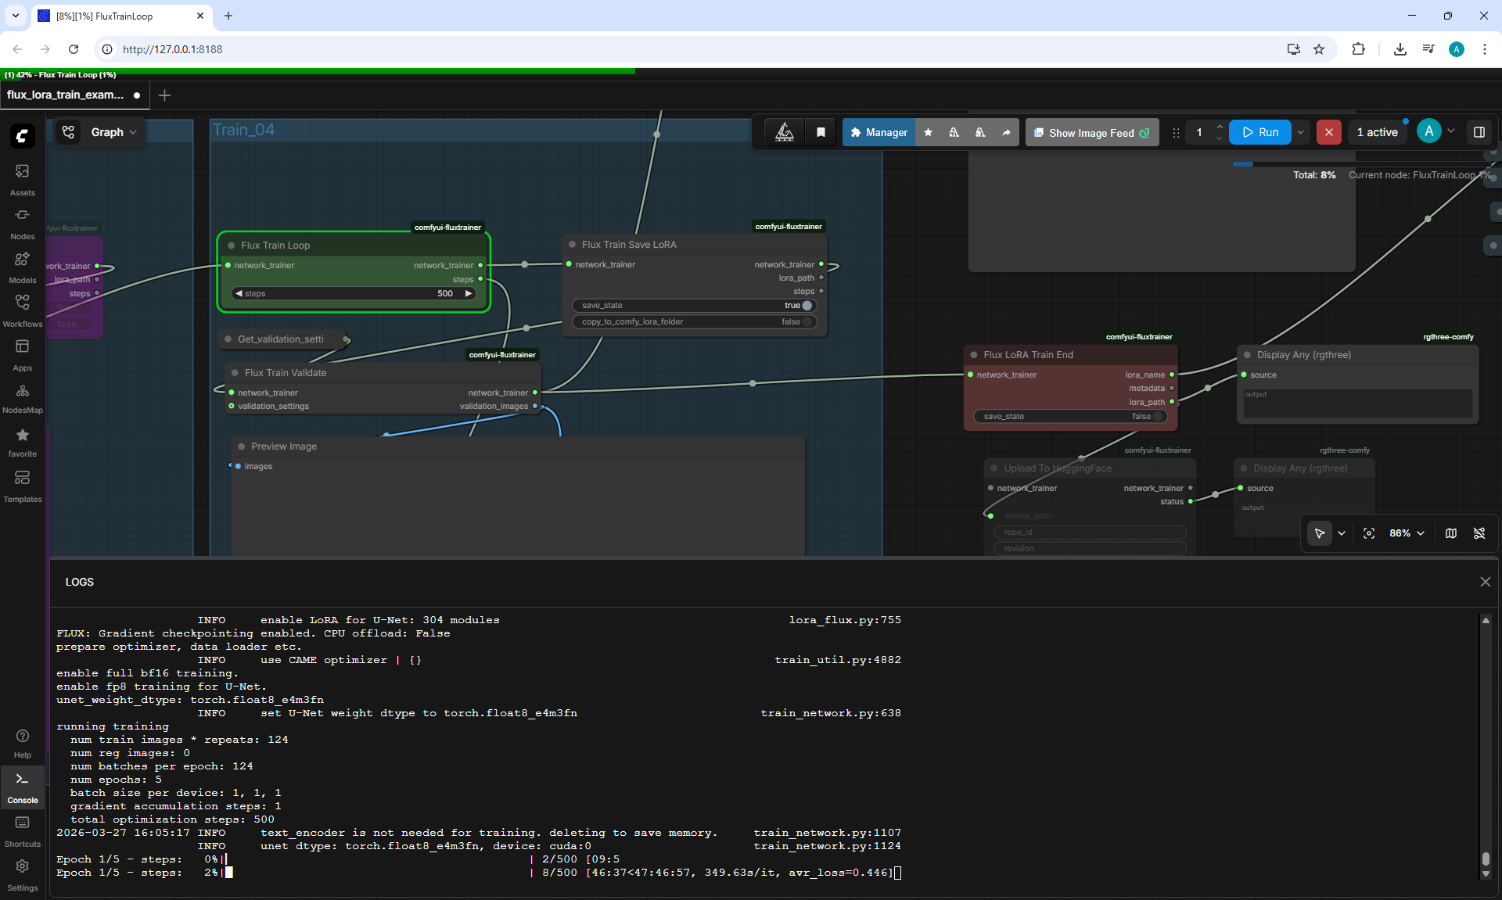Expand the Run options arrow
Screen dimensions: 1502x900
[x=1301, y=132]
